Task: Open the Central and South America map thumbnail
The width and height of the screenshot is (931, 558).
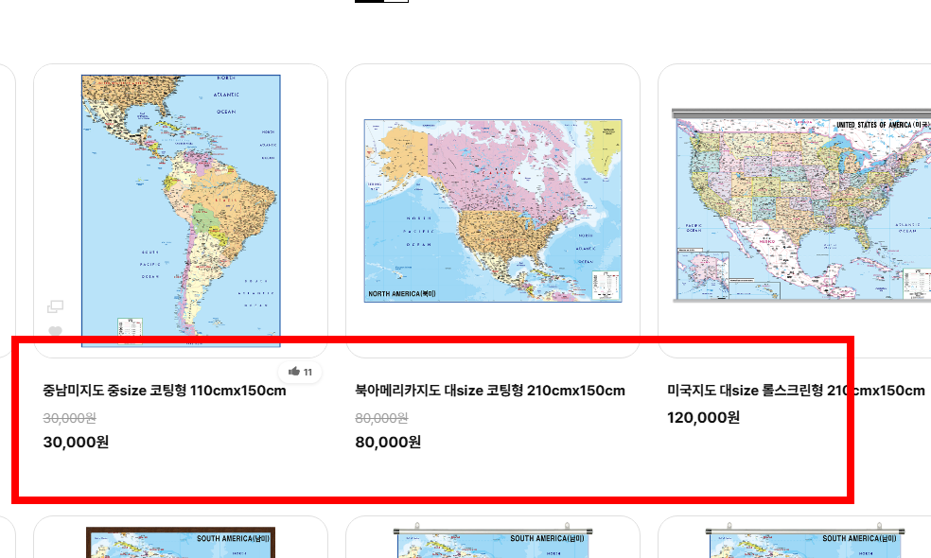Action: (x=181, y=211)
